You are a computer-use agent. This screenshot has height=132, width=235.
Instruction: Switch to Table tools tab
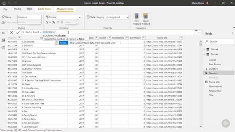coord(44,9)
